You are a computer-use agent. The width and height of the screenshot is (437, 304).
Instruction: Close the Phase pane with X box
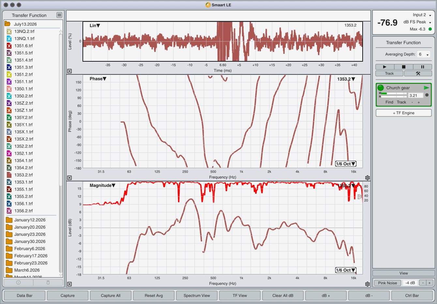coord(69,178)
